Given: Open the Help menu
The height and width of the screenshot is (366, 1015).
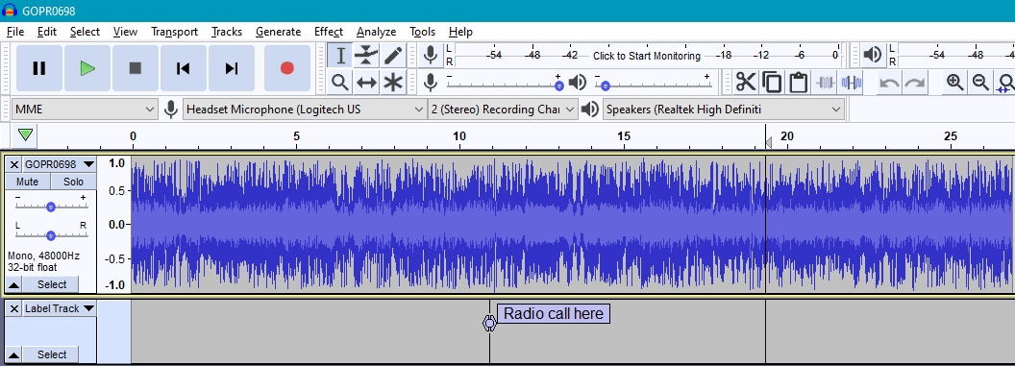Looking at the screenshot, I should (460, 32).
